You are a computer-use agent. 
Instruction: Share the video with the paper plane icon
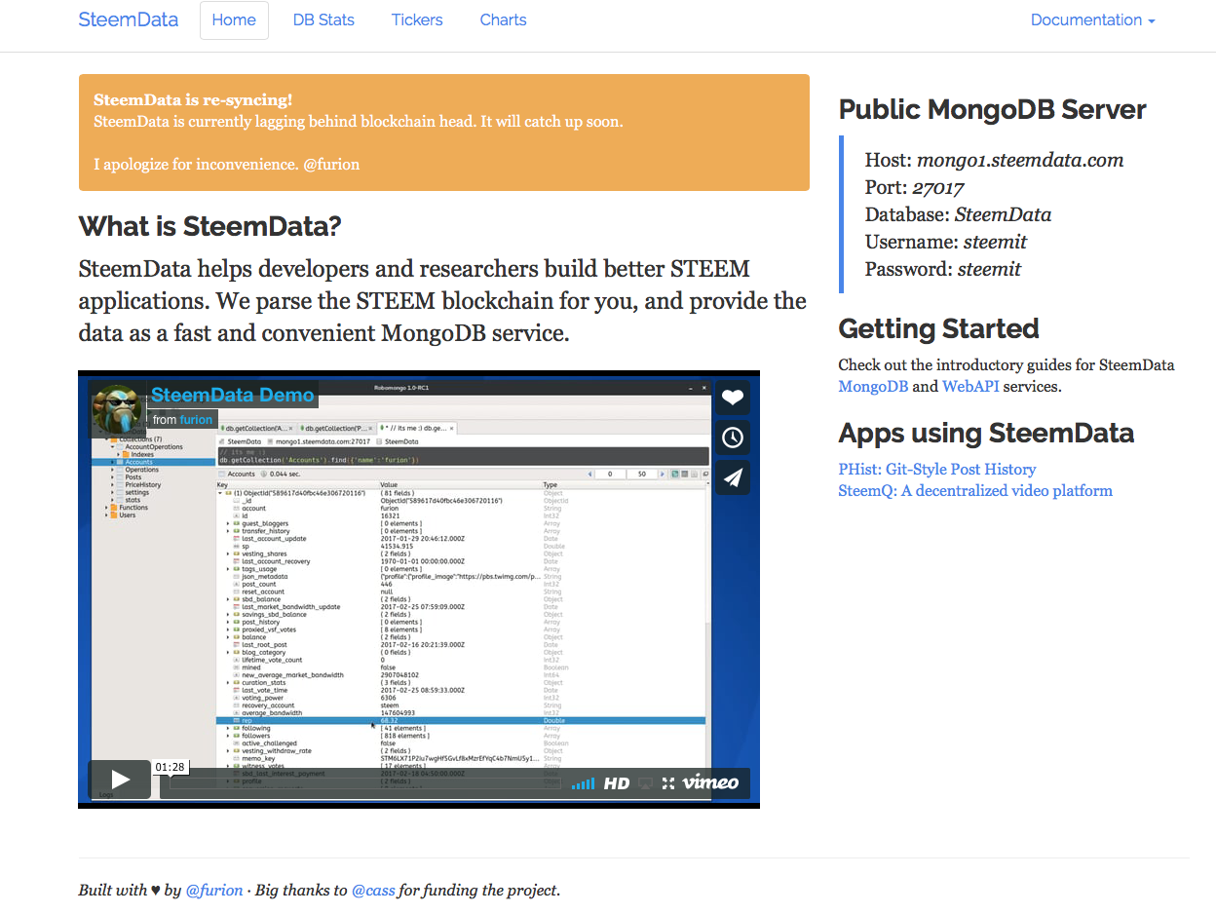733,477
